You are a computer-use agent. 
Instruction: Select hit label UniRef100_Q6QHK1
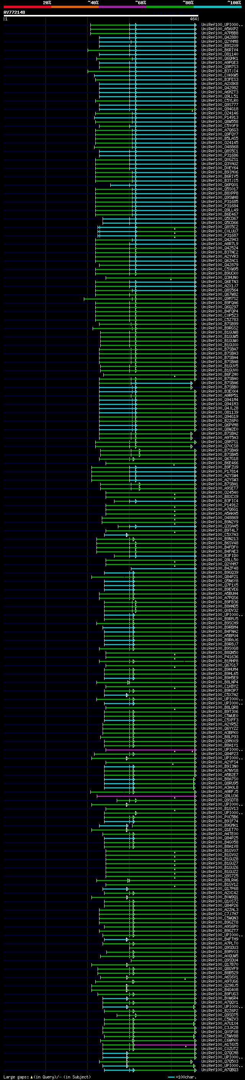click(220, 58)
